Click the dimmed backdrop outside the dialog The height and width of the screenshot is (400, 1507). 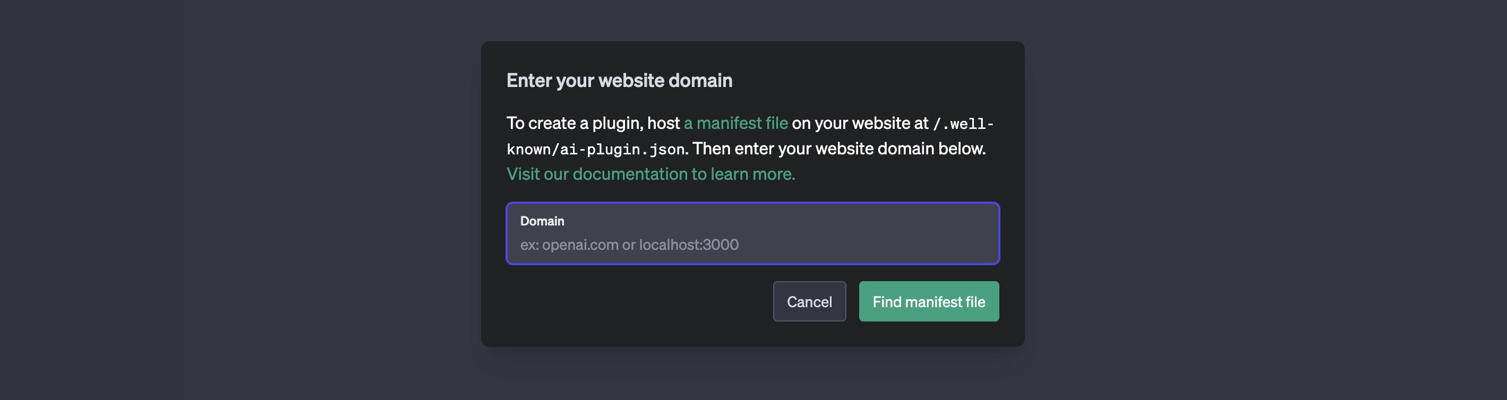click(234, 199)
